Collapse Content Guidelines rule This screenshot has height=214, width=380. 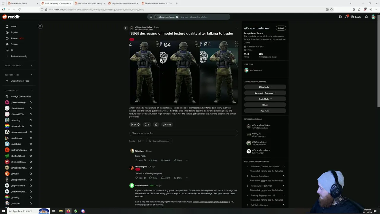[283, 176]
